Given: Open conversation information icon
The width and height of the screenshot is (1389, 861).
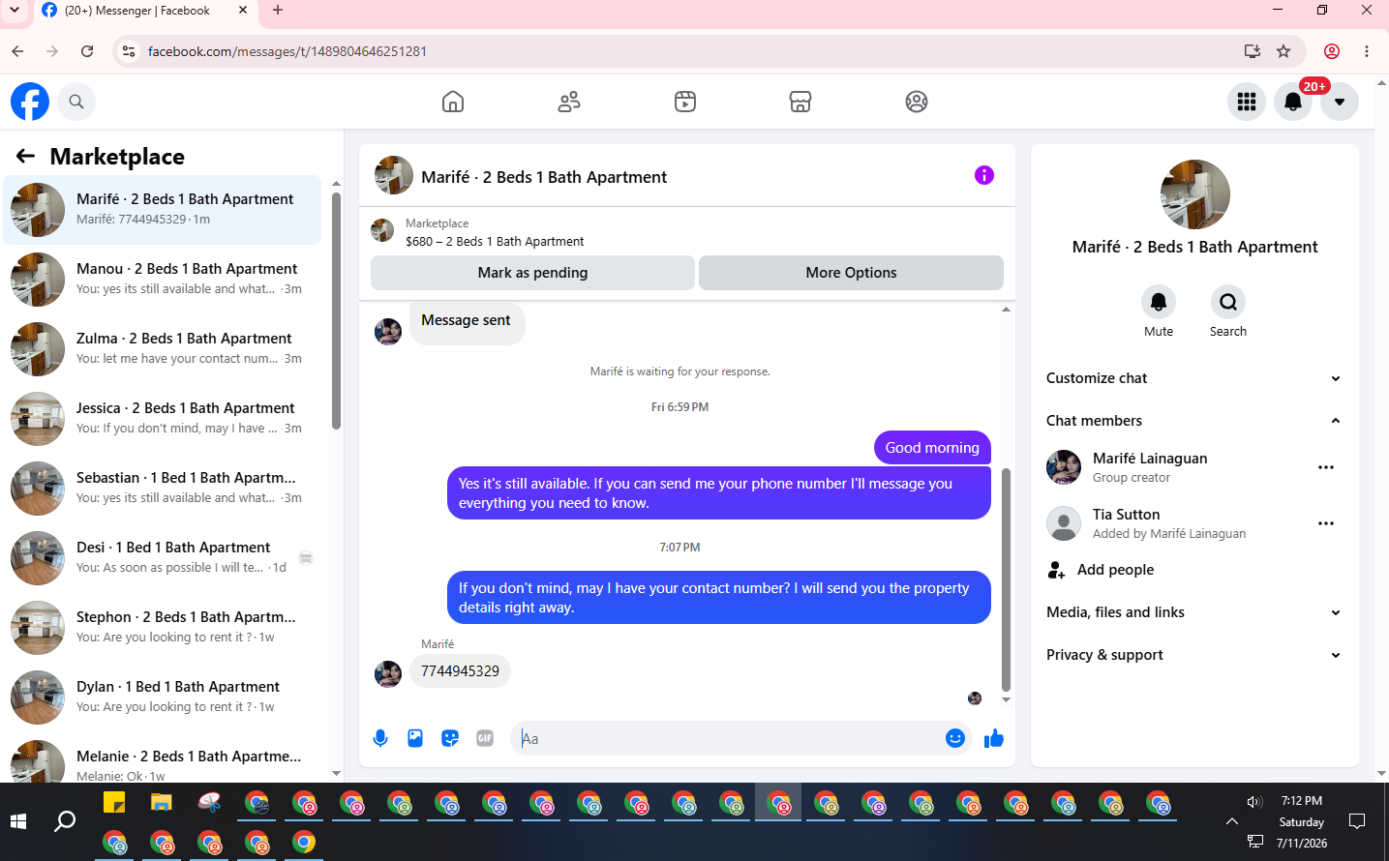Looking at the screenshot, I should (x=984, y=175).
